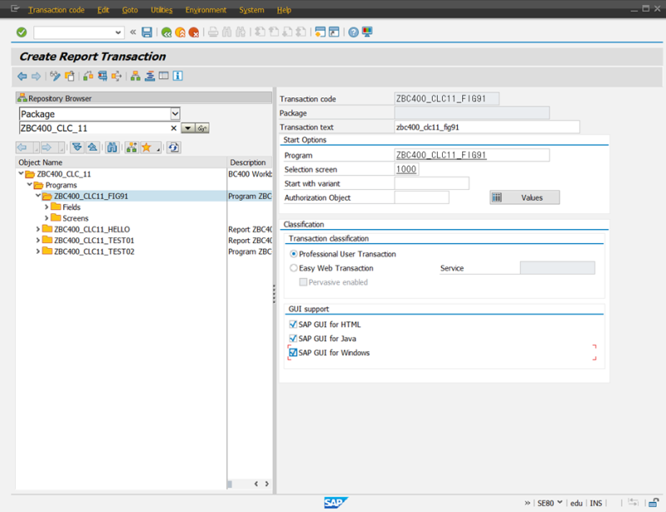The image size is (666, 512).
Task: Click the star Favorites icon in the browser
Action: pos(146,147)
